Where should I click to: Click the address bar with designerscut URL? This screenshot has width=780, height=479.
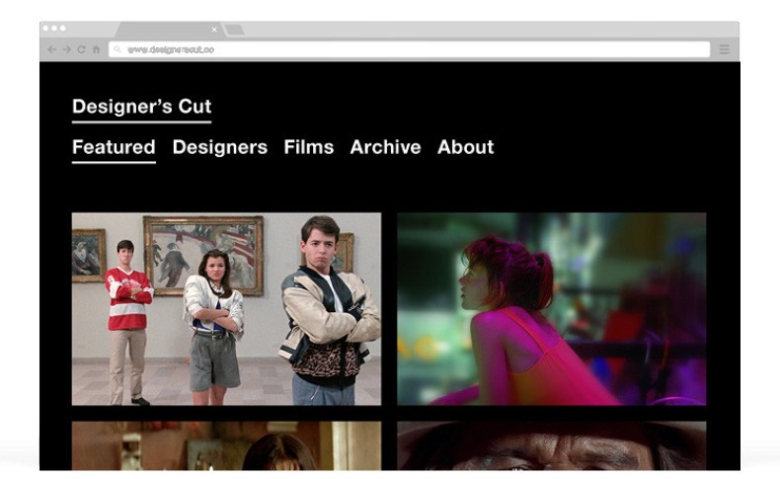[x=410, y=49]
